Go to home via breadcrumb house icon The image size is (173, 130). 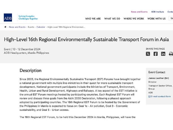click(5, 27)
